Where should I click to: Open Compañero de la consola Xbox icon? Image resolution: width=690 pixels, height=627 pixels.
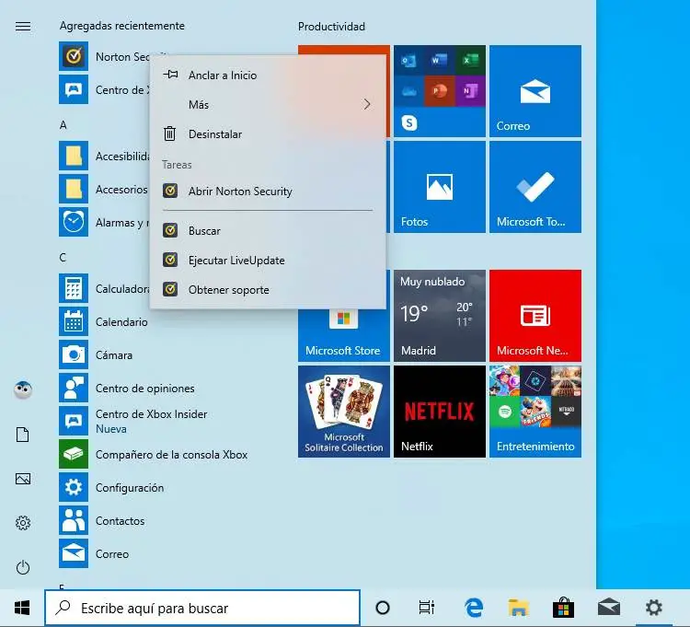[x=74, y=454]
